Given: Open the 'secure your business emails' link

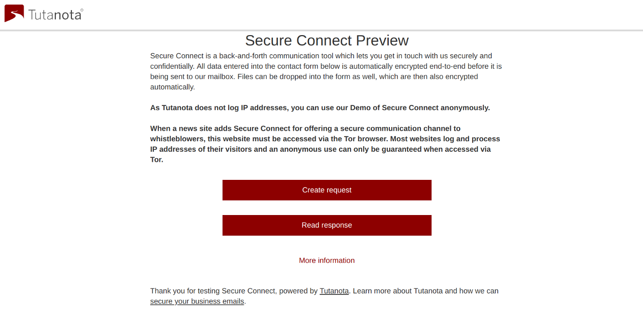Looking at the screenshot, I should [197, 301].
